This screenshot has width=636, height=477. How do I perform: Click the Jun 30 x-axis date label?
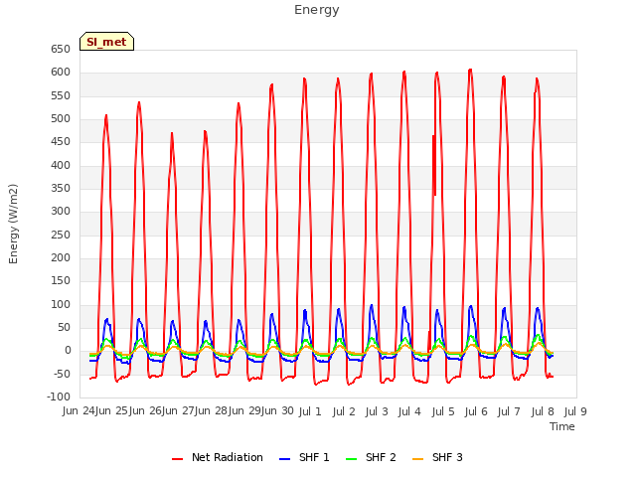277,411
